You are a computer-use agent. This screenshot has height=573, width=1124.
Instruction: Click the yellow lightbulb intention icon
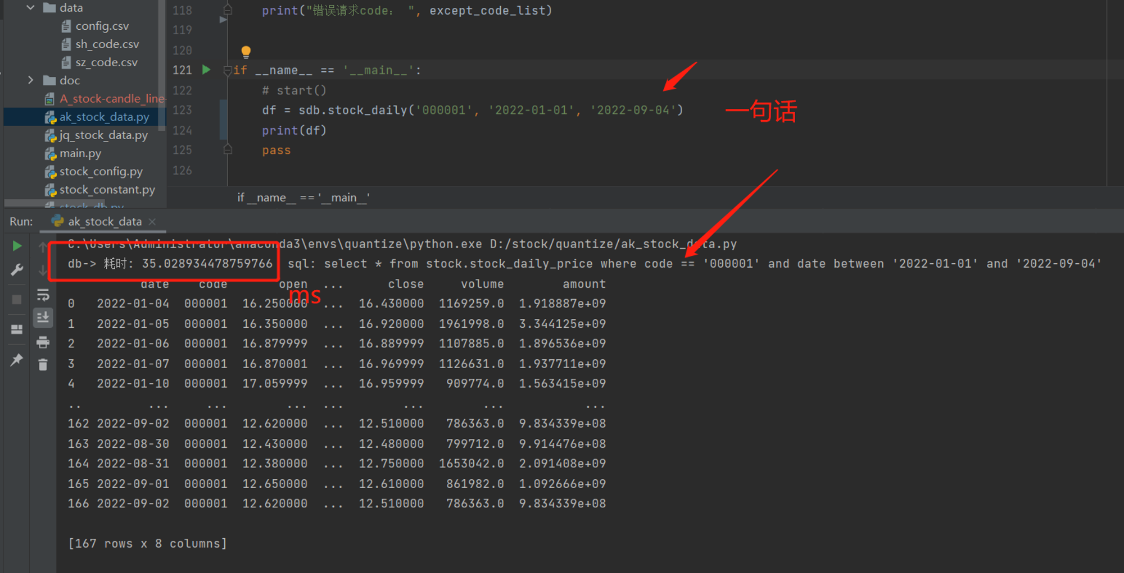pos(246,52)
